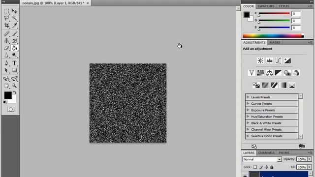
Task: Select the Clone Stamp tool
Action: click(x=6, y=41)
